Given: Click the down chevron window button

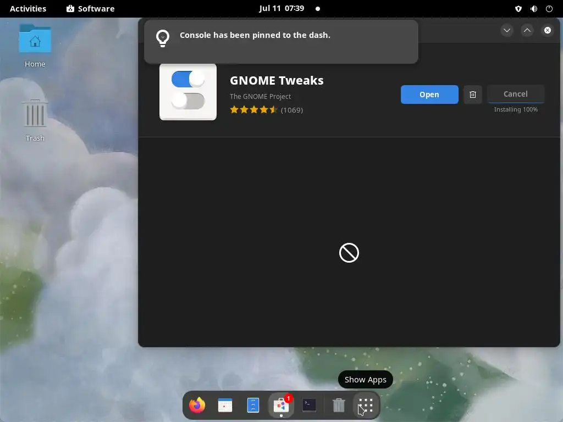Looking at the screenshot, I should [507, 31].
